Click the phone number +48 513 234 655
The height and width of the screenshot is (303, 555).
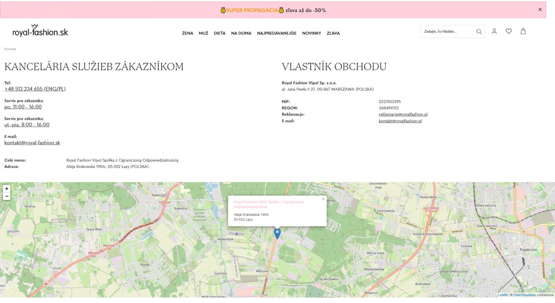click(x=35, y=89)
